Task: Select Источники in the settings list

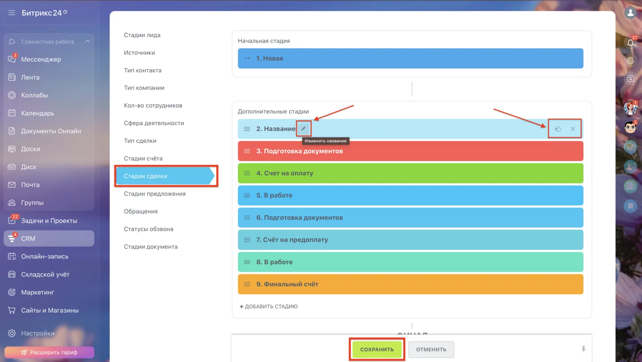Action: pyautogui.click(x=139, y=53)
